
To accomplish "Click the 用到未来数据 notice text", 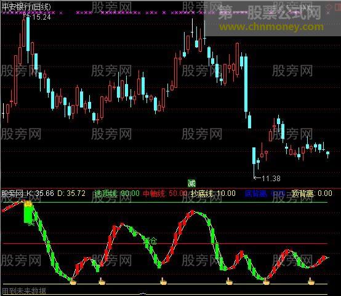I will coord(24,290).
